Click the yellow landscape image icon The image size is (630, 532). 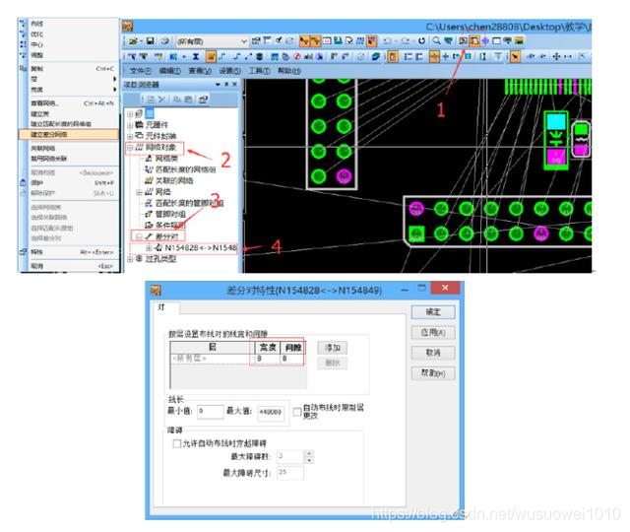click(519, 40)
